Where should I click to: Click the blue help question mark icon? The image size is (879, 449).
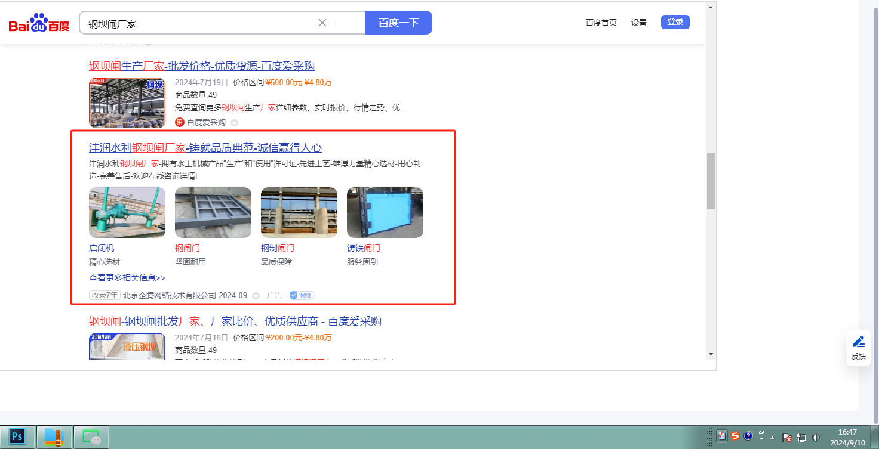(x=748, y=436)
